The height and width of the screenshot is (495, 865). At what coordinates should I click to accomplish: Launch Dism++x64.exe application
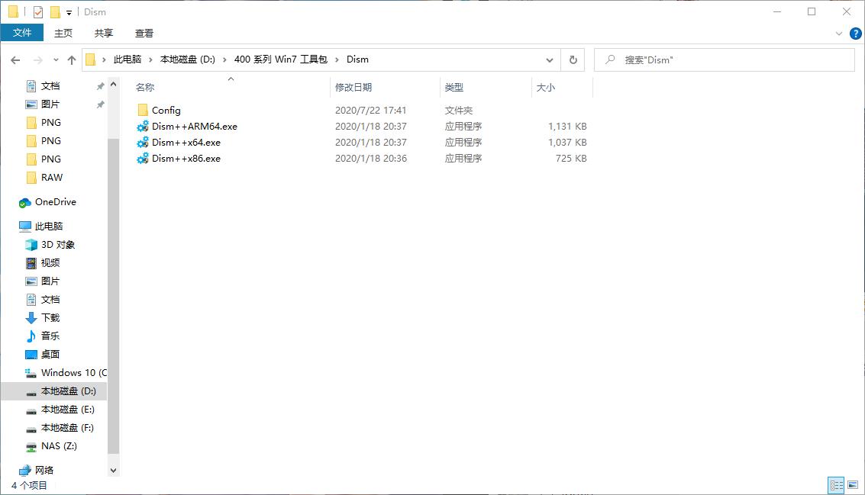point(186,143)
